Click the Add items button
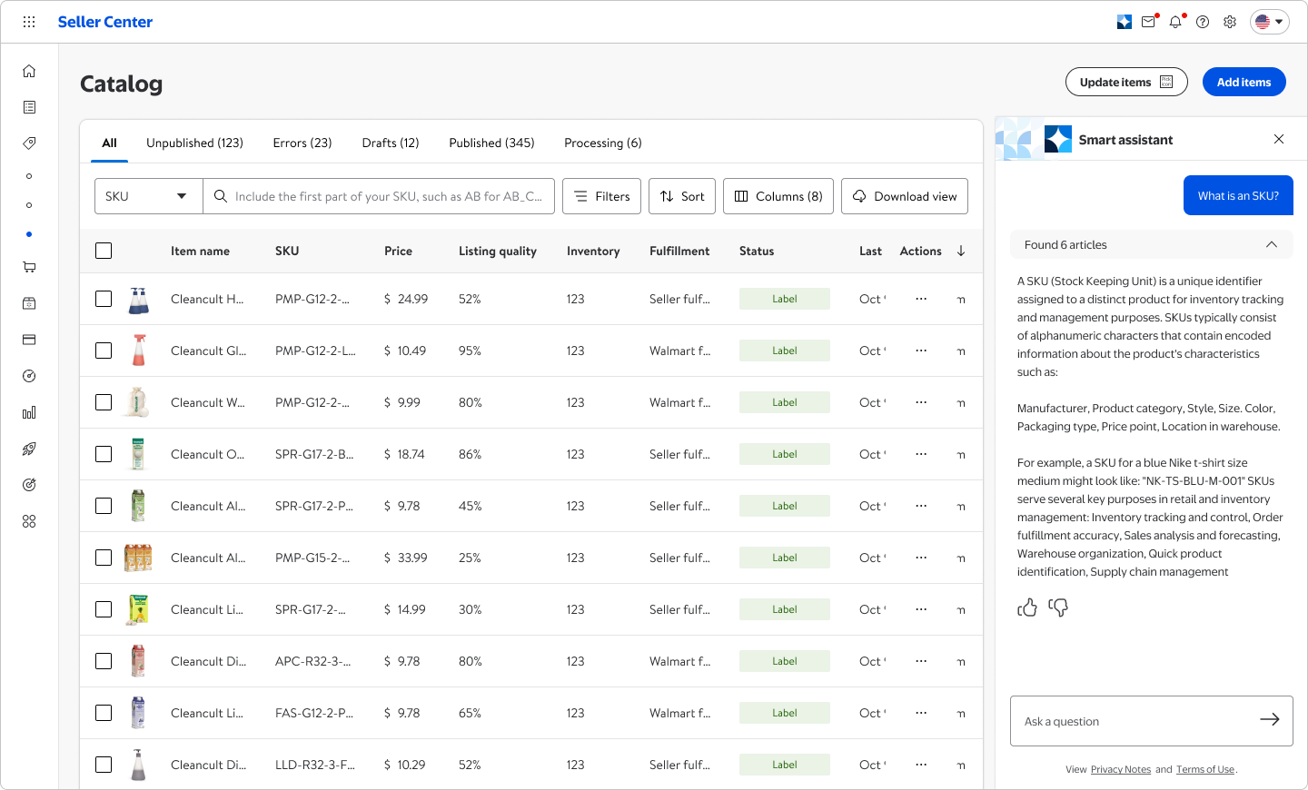The image size is (1308, 790). point(1244,82)
